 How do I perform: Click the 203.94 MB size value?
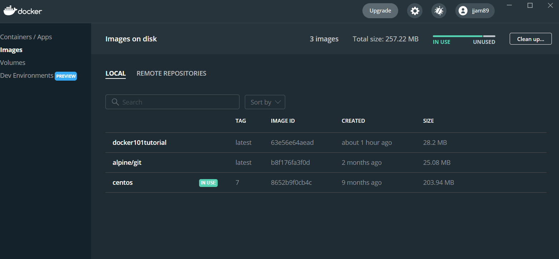[439, 183]
